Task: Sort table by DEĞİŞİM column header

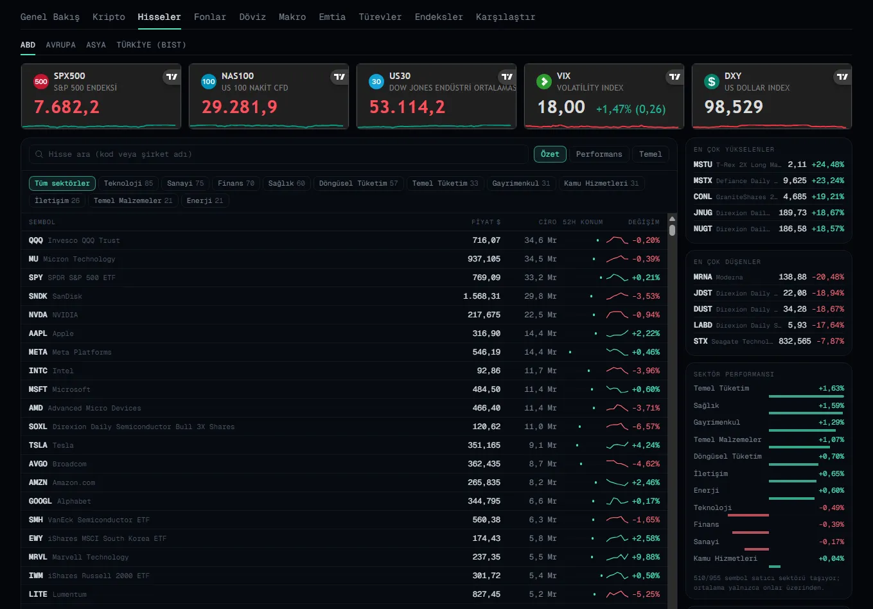Action: (644, 222)
